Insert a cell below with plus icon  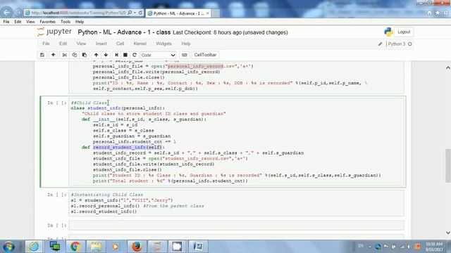click(x=54, y=55)
